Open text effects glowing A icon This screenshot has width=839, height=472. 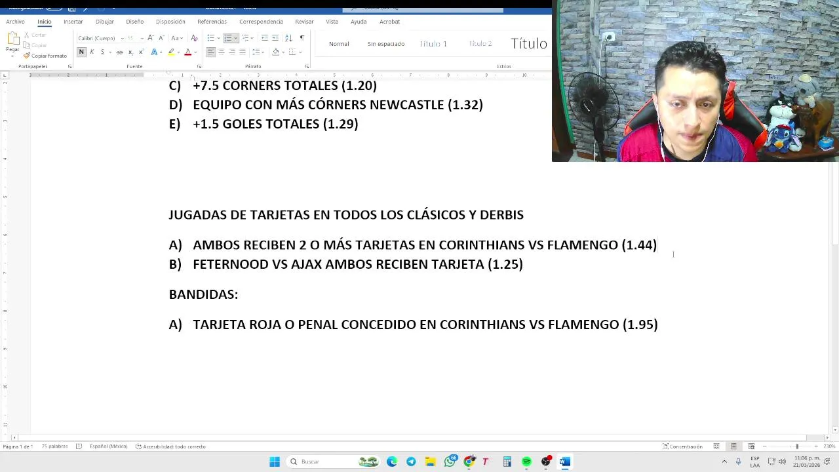[x=154, y=52]
